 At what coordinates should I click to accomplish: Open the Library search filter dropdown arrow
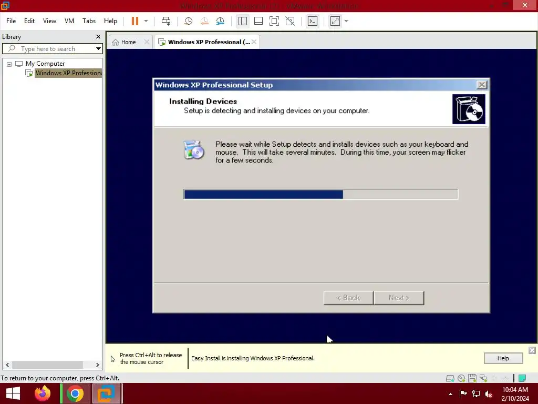click(98, 49)
